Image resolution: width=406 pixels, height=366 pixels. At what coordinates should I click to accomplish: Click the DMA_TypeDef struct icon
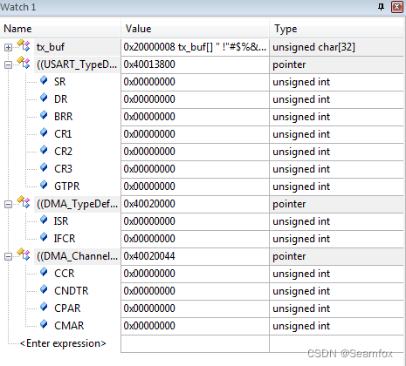click(24, 202)
